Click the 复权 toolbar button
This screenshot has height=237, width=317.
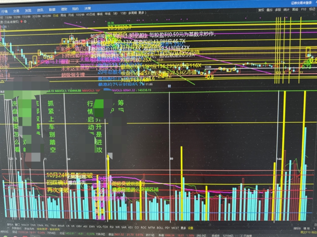(261, 10)
